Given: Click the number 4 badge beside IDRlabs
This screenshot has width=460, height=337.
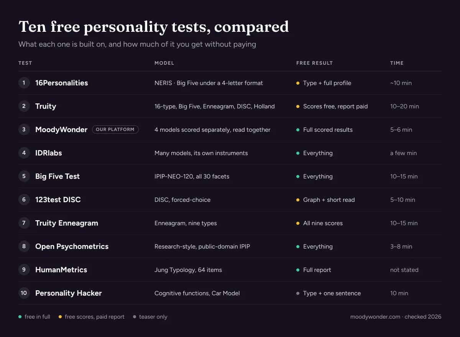Looking at the screenshot, I should pos(24,153).
